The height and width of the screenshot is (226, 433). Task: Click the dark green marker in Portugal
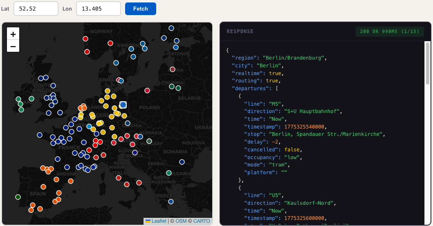point(18,197)
